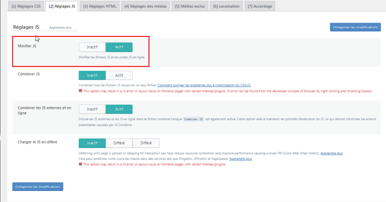
Task: Click the Combiner tous les fichiers JS description
Action: coord(118,85)
